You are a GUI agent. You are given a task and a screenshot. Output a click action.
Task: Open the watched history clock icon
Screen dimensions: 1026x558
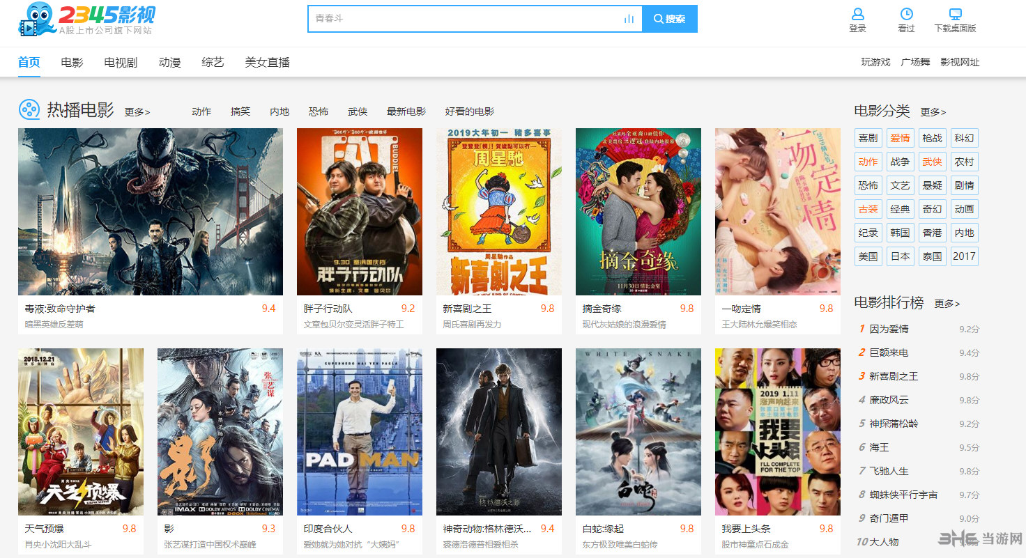click(906, 14)
